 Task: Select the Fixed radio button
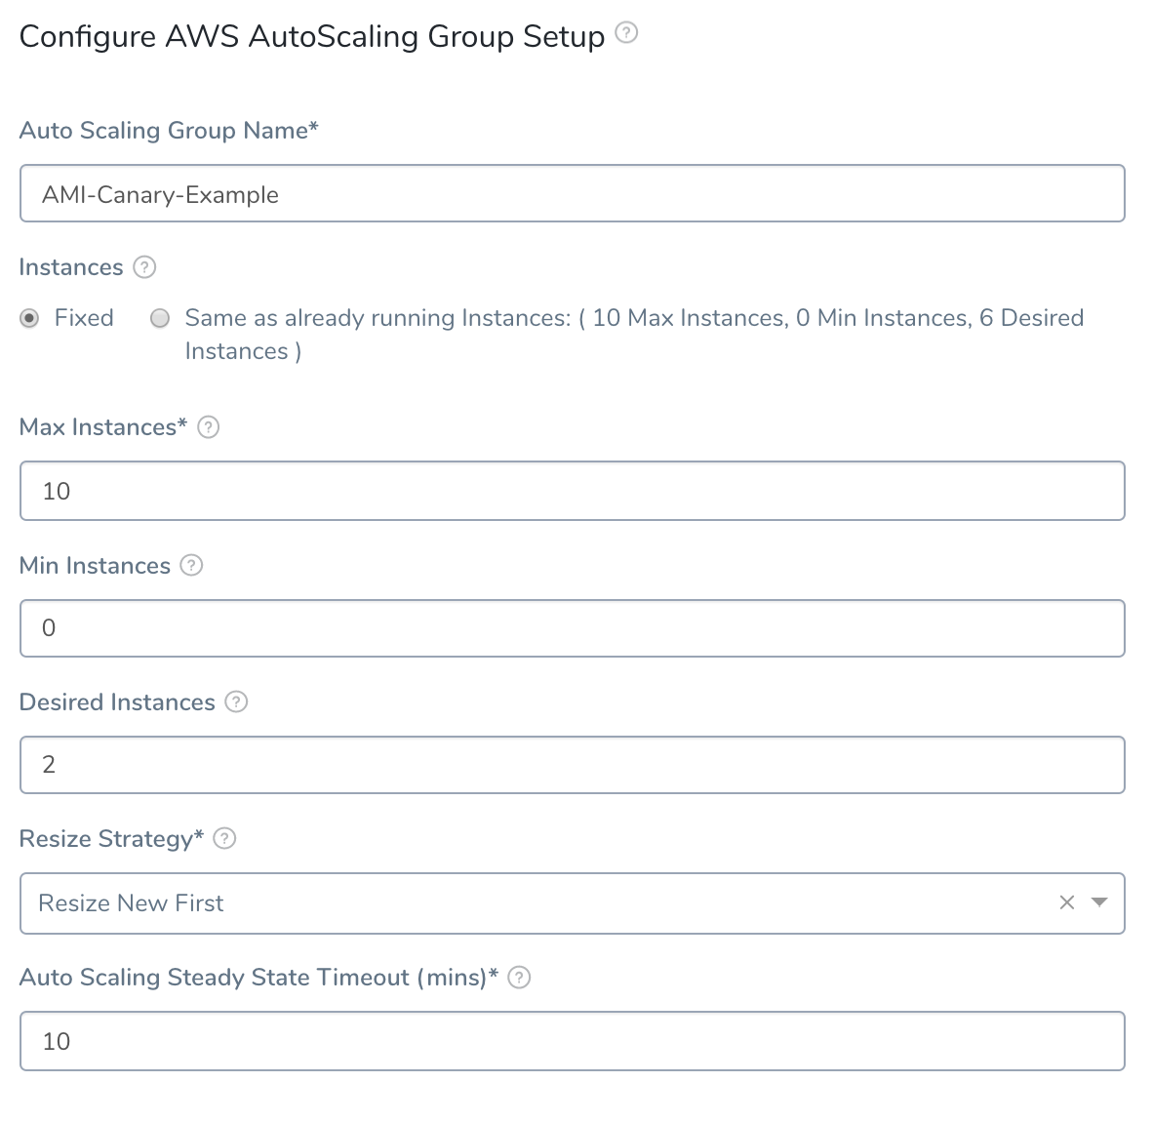pos(29,318)
